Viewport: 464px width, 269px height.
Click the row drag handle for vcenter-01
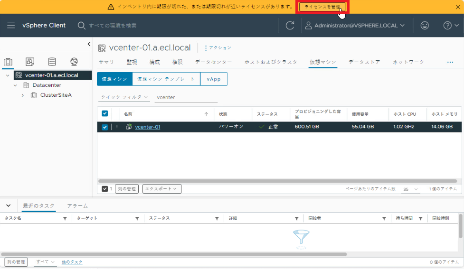[116, 127]
